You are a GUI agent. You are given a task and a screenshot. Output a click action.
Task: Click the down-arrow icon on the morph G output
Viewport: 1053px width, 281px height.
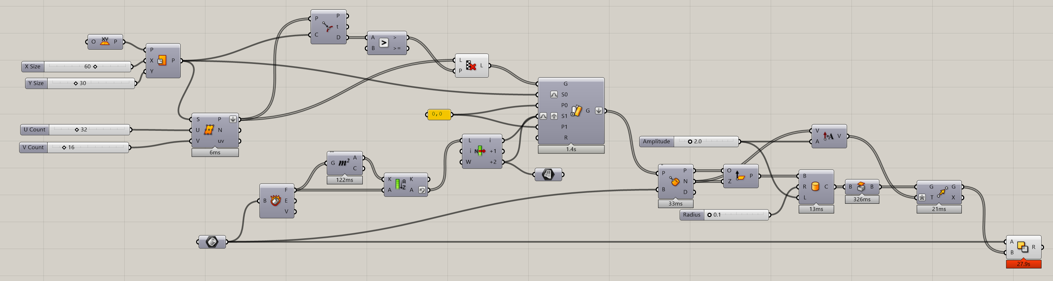pyautogui.click(x=598, y=110)
